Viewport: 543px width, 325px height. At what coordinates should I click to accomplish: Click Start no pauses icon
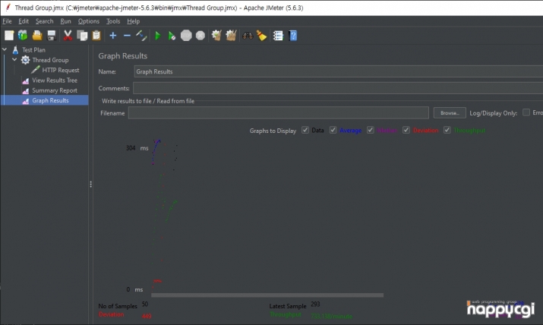pyautogui.click(x=172, y=35)
